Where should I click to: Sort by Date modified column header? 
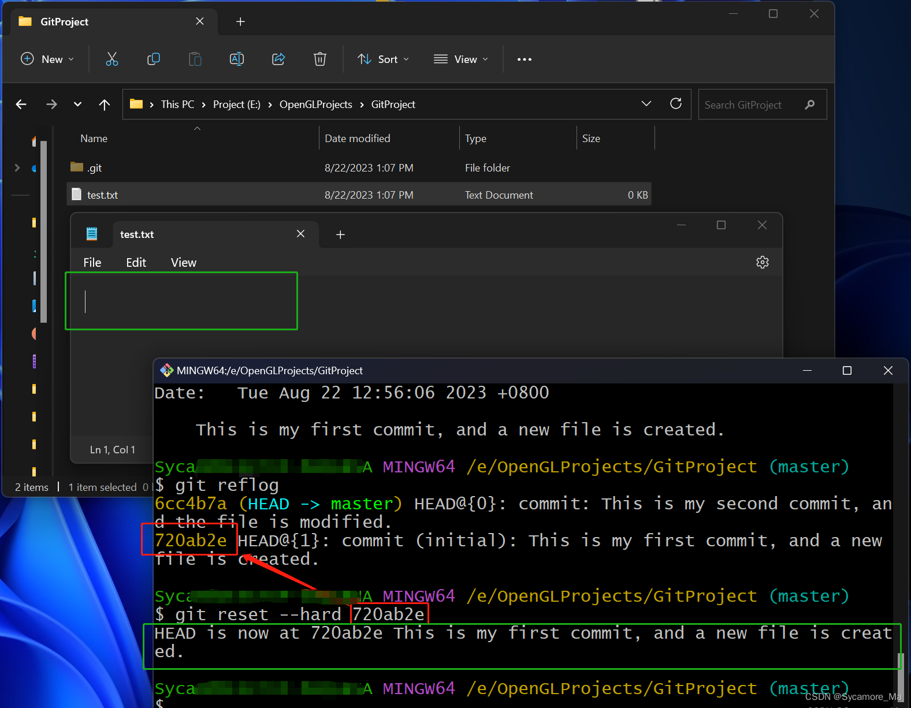[358, 139]
